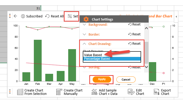Viewport: 183px width, 105px height.
Task: Click the Cancel button
Action: point(126,80)
